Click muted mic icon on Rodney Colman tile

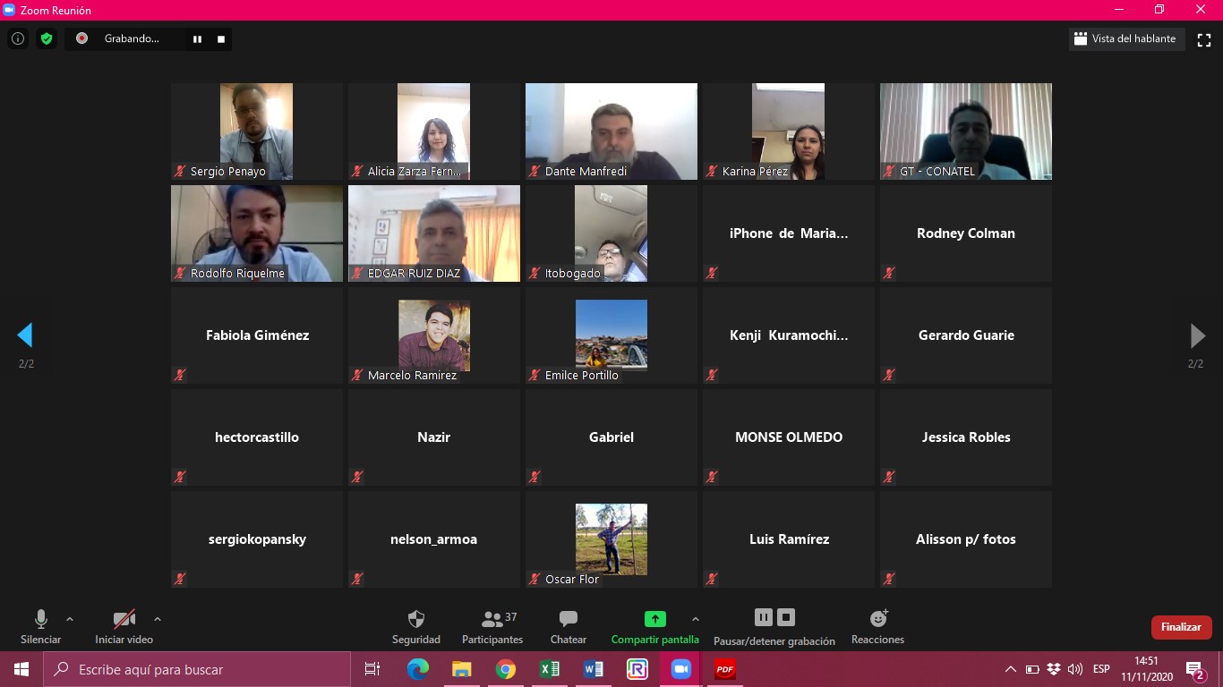pos(889,273)
